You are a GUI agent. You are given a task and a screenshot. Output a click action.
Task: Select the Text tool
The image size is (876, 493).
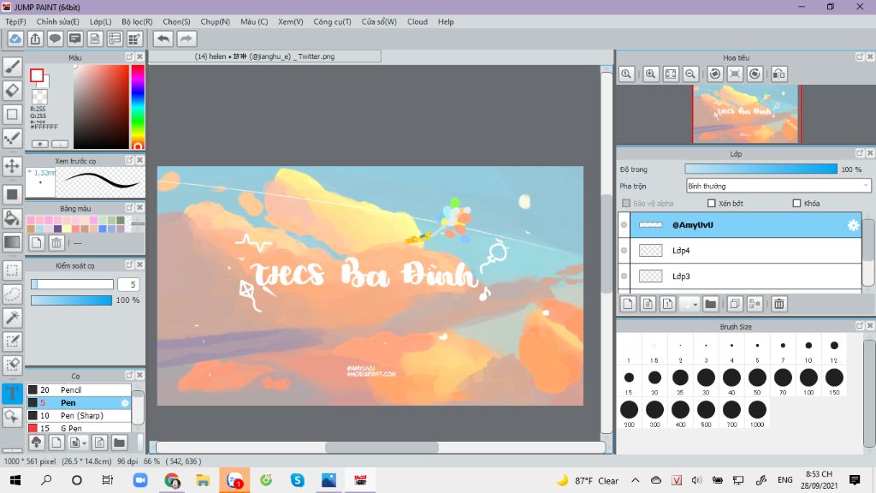click(x=12, y=393)
